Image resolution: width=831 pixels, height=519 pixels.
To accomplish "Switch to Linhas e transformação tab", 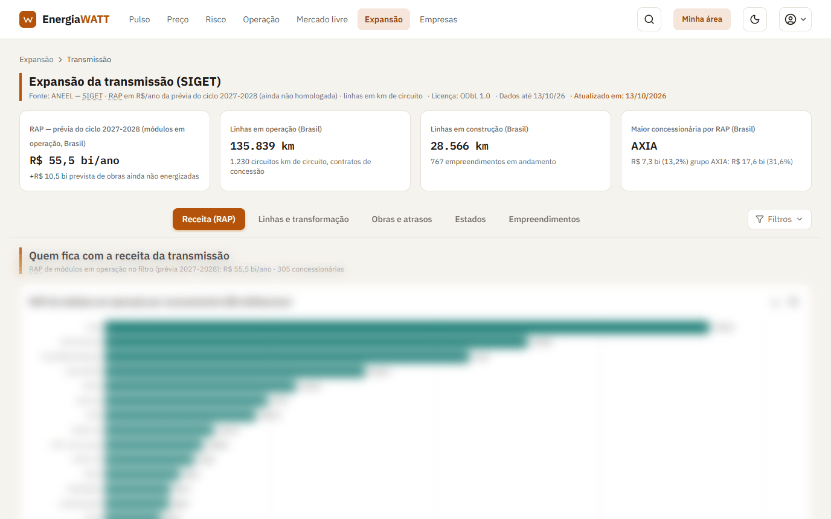I will tap(304, 219).
